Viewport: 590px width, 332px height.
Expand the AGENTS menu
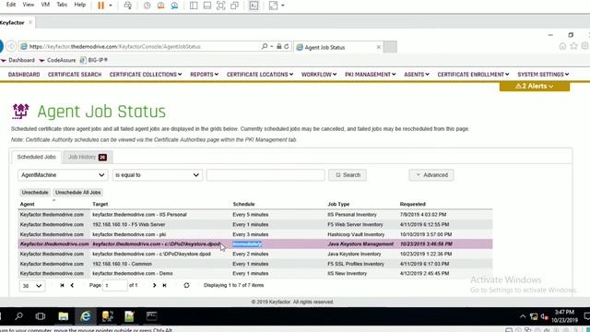point(417,75)
